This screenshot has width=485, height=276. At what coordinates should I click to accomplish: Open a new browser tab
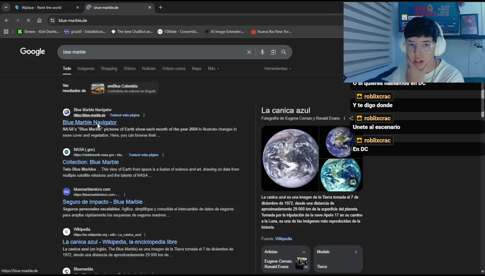[161, 7]
